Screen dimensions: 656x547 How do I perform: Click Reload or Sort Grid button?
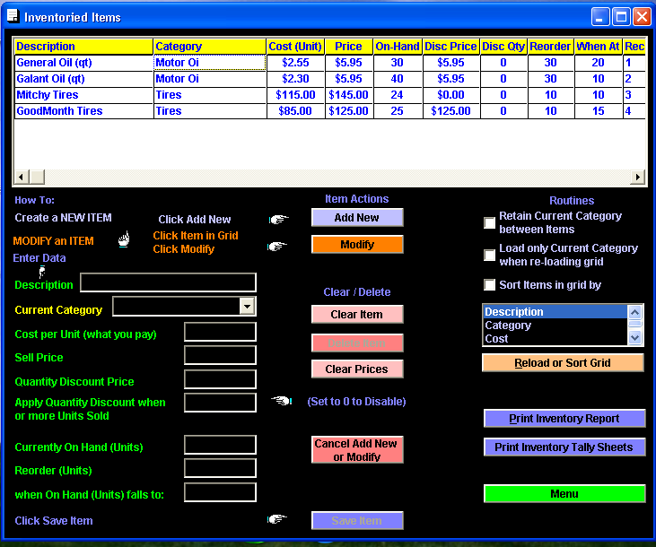(x=563, y=362)
